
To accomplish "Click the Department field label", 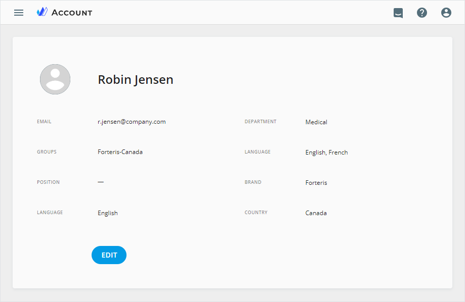I will pyautogui.click(x=260, y=122).
